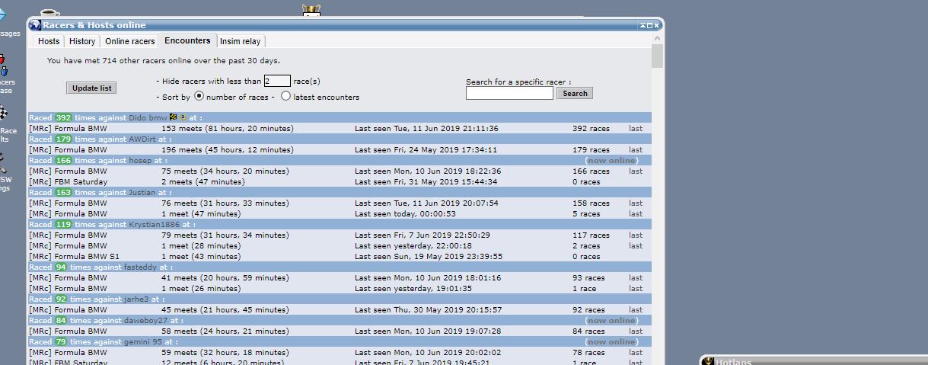This screenshot has height=365, width=928.
Task: Open the Online racers tab
Action: click(130, 41)
